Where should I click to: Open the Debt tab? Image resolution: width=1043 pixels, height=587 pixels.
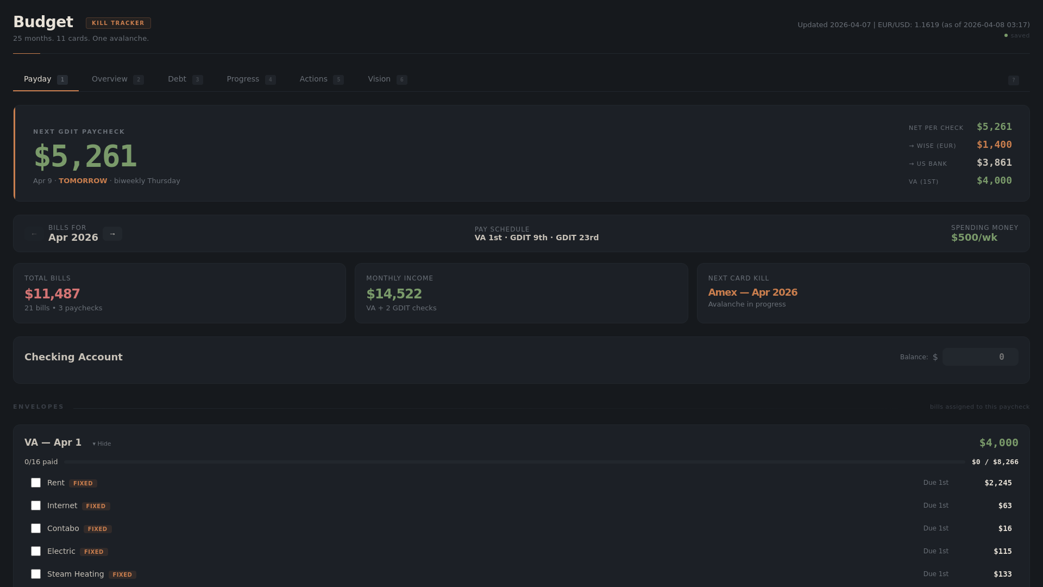click(185, 79)
